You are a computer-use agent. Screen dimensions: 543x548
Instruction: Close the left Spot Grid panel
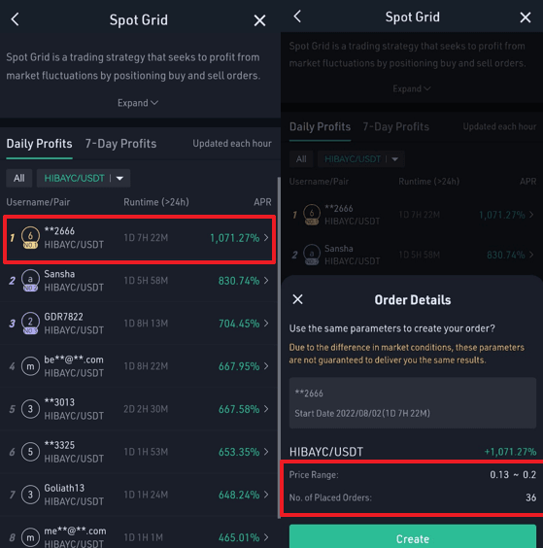(x=259, y=20)
